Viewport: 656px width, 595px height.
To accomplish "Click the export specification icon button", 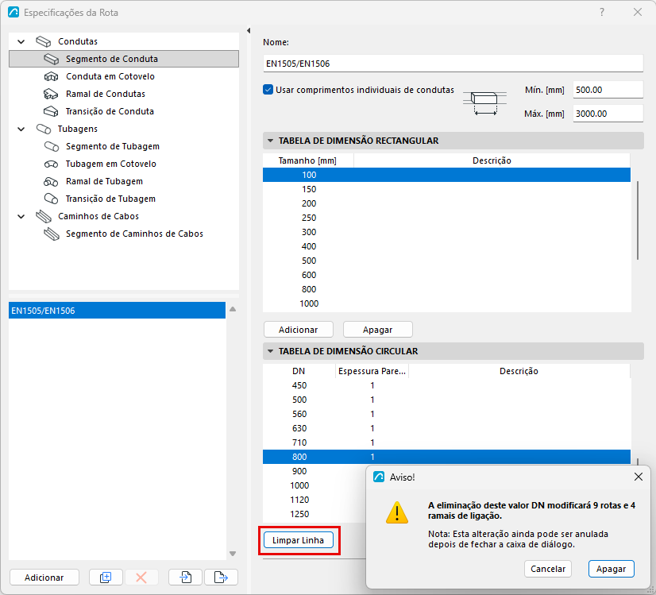I will [x=221, y=578].
